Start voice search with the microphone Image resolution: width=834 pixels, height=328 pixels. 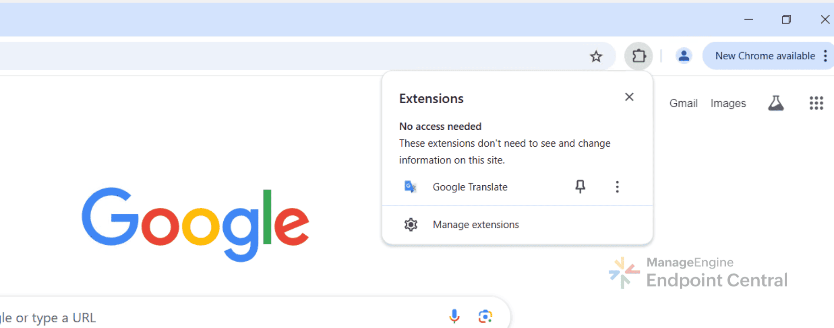(x=454, y=316)
